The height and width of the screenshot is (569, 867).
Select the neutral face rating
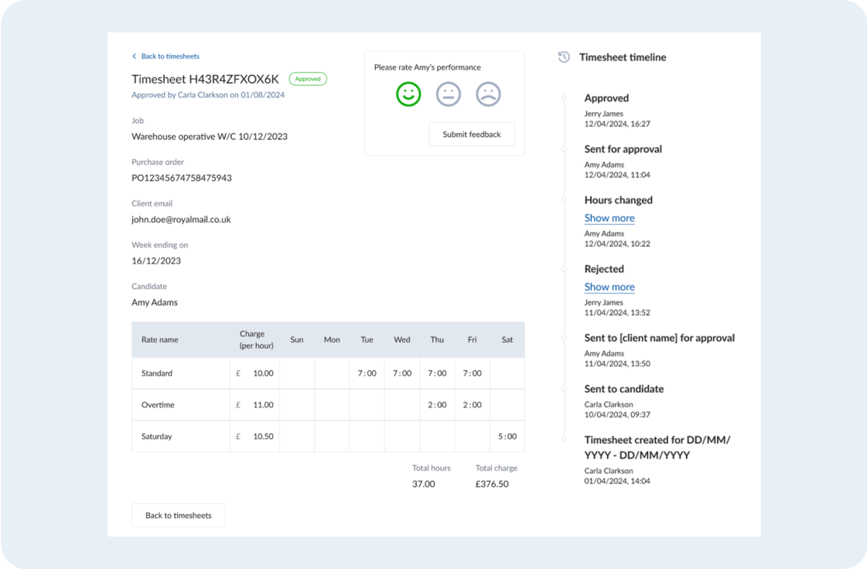pos(449,94)
